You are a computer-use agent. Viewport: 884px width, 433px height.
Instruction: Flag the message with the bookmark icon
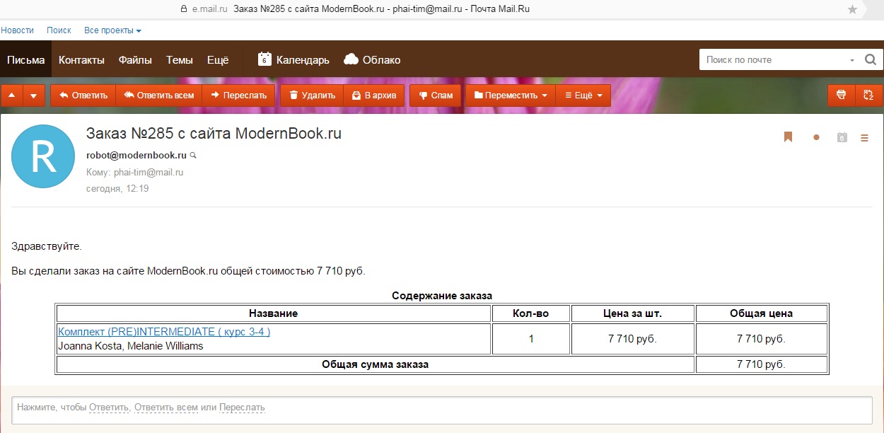coord(789,137)
